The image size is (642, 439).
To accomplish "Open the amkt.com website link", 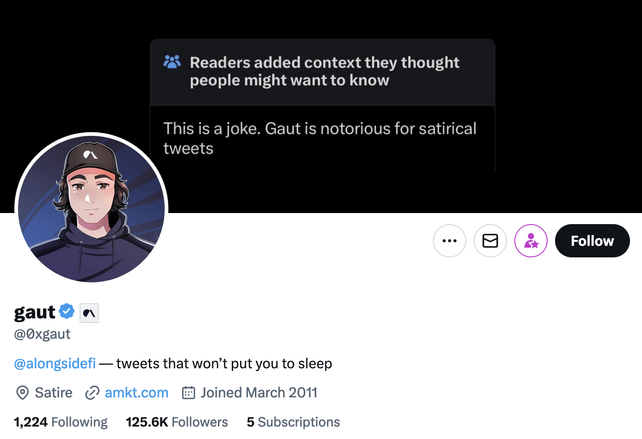I will [x=136, y=392].
